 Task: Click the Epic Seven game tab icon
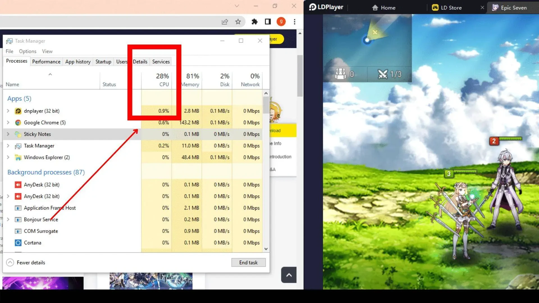pos(496,7)
